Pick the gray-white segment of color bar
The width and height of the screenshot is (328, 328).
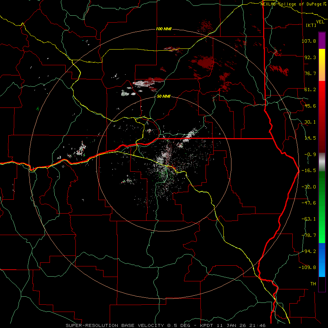pyautogui.click(x=322, y=162)
